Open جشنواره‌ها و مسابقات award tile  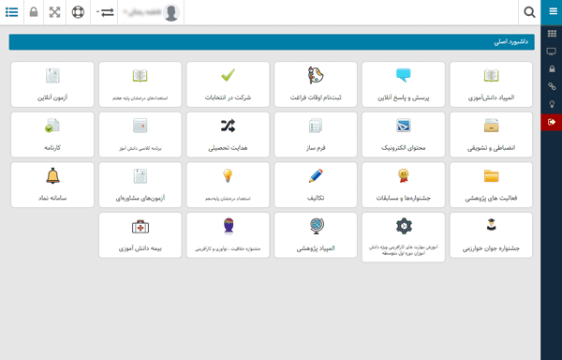tap(403, 185)
